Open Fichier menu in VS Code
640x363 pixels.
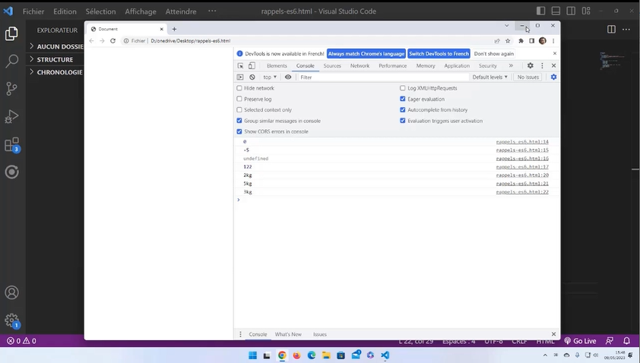pyautogui.click(x=33, y=11)
